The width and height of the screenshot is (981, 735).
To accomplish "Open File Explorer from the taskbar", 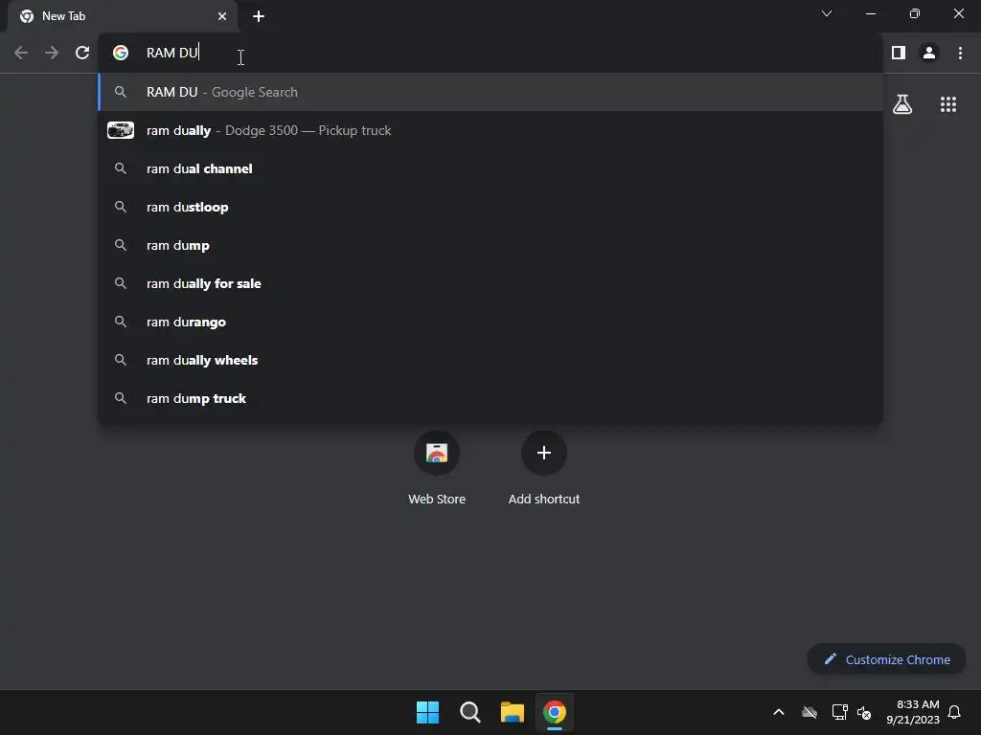I will click(x=512, y=712).
